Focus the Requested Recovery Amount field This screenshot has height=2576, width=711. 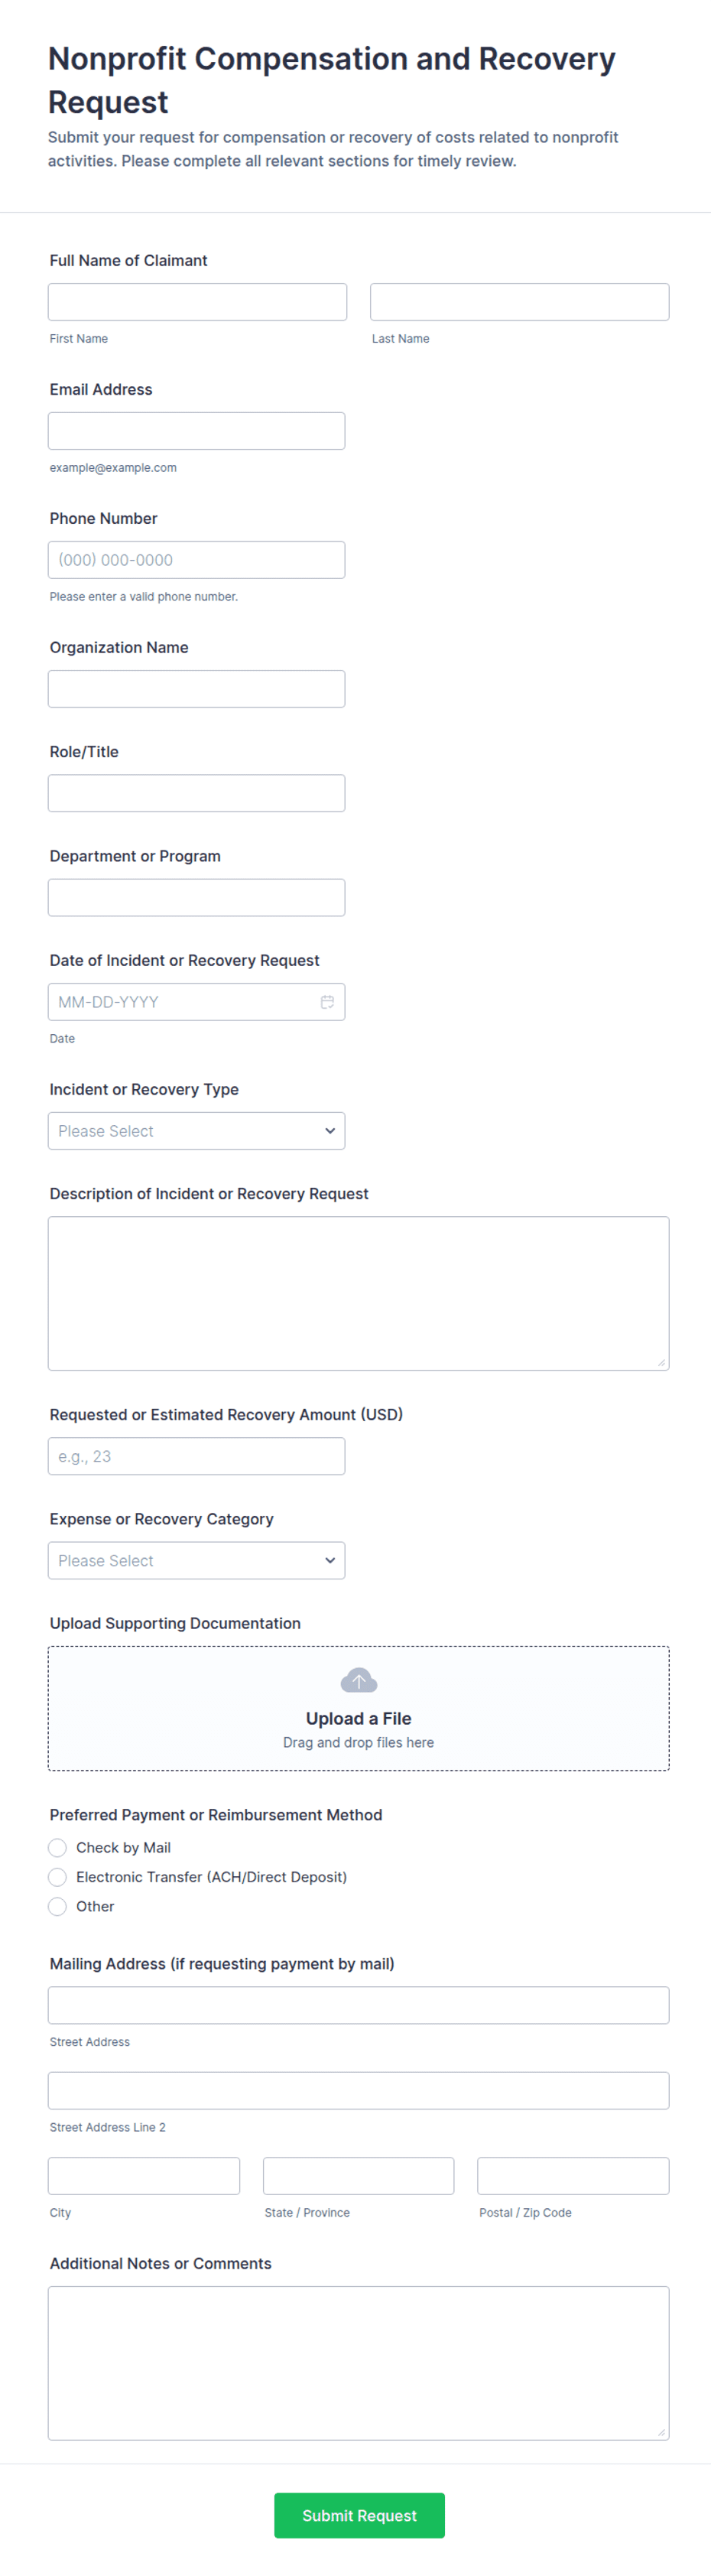(x=196, y=1456)
